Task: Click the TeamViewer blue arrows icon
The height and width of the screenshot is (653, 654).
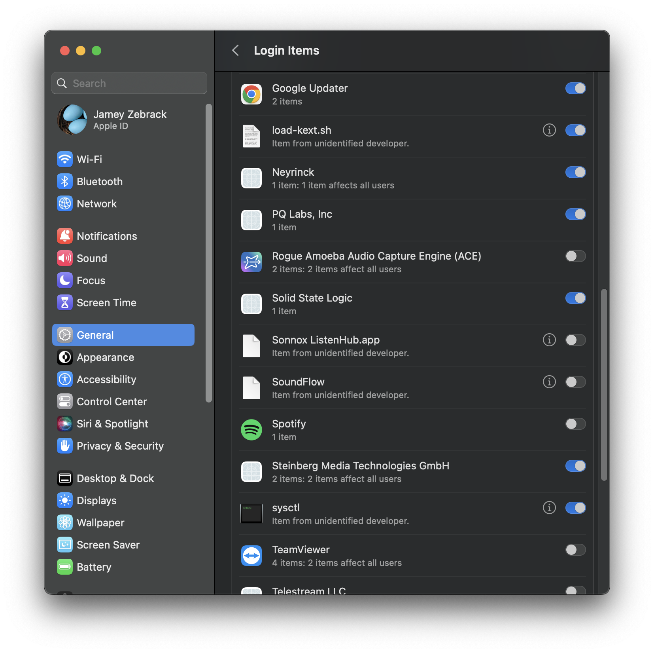Action: point(251,556)
